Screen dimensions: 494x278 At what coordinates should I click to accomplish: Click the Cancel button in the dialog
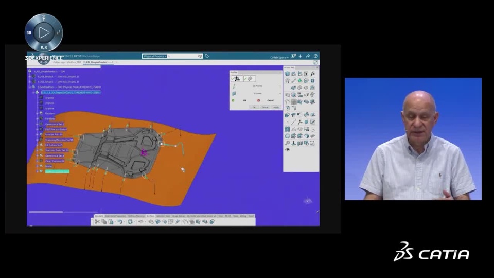point(265,107)
